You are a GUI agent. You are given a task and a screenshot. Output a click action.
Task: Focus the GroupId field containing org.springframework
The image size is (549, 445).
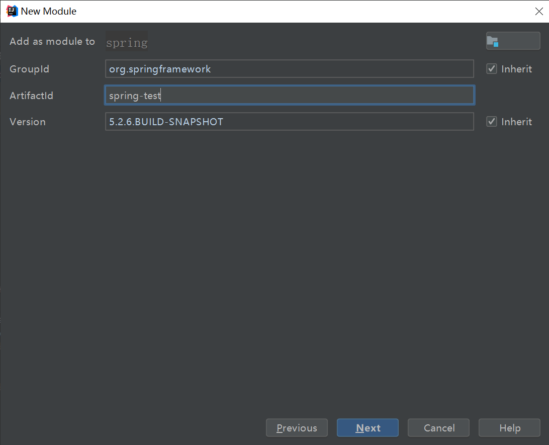coord(289,69)
